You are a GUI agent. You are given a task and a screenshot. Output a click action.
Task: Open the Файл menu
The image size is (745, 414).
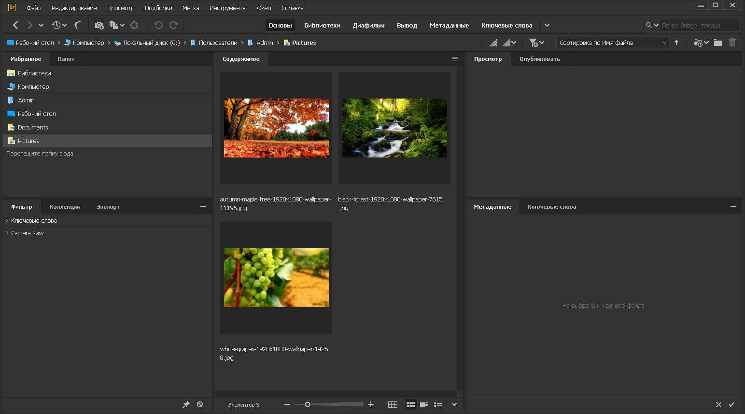point(34,8)
